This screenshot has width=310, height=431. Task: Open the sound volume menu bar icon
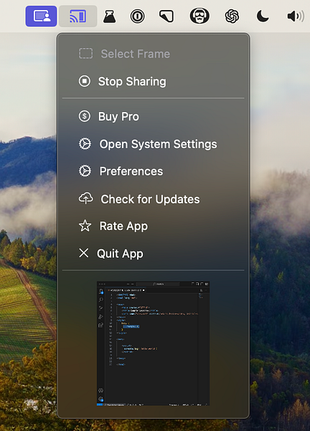coord(296,17)
